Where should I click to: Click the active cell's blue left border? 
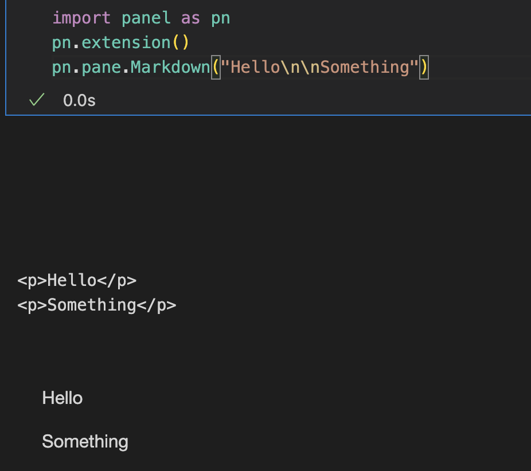point(6,57)
